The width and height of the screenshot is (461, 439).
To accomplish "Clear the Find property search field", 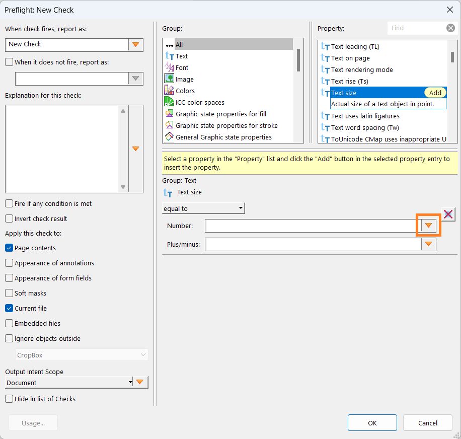I will pyautogui.click(x=451, y=28).
